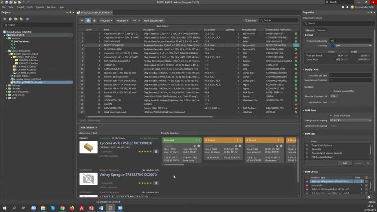This screenshot has height=212, width=377.
Task: Open the Group by dropdown
Action: (x=106, y=21)
